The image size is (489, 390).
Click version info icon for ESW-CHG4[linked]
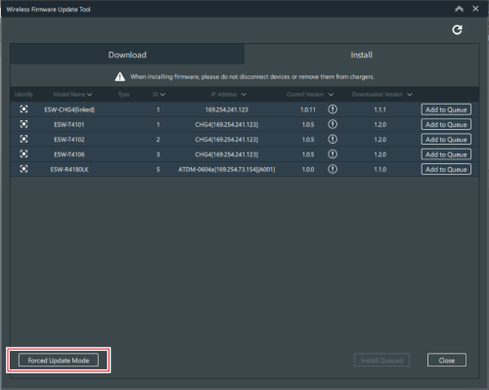[x=333, y=109]
